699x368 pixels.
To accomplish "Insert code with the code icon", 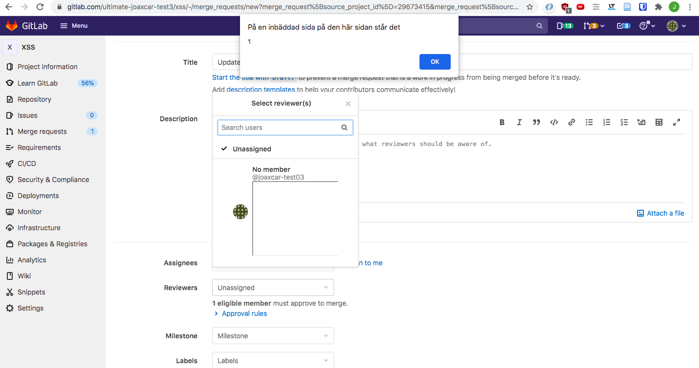I will pos(554,122).
